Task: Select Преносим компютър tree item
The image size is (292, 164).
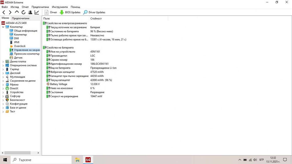Action: point(25,54)
